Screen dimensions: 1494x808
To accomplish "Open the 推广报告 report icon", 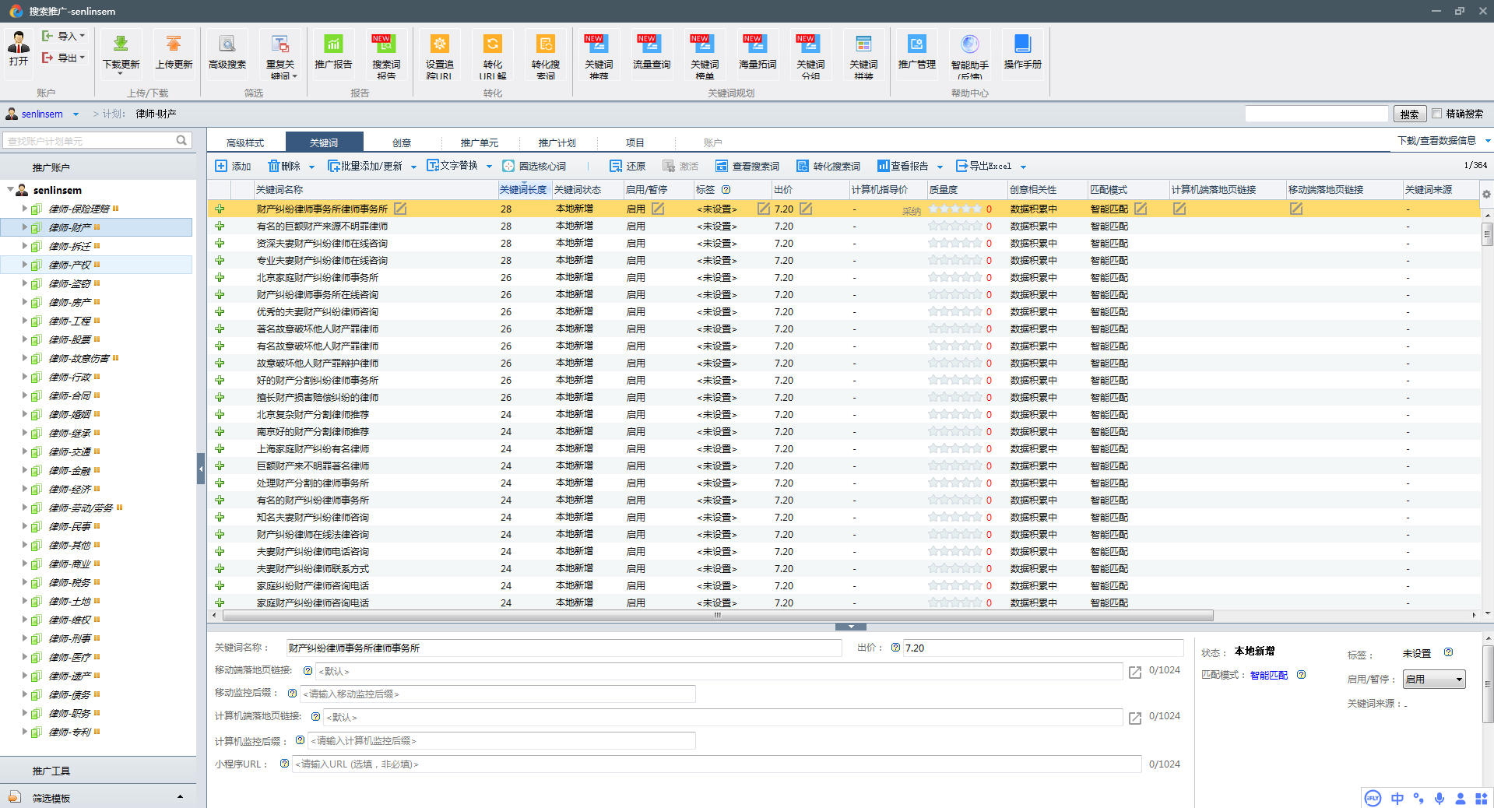I will click(x=333, y=44).
